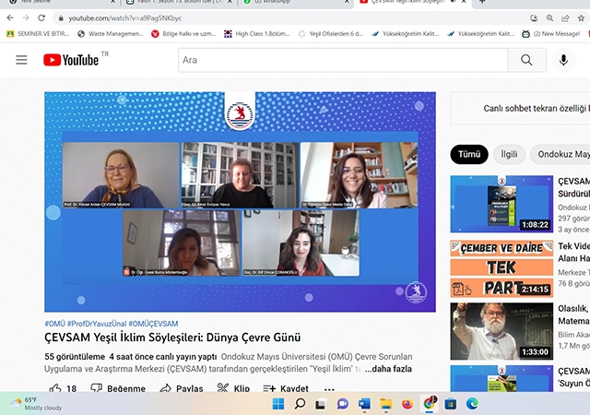The width and height of the screenshot is (590, 415).
Task: Click the #ProfDrYavuzÜnal hashtag
Action: point(97,324)
